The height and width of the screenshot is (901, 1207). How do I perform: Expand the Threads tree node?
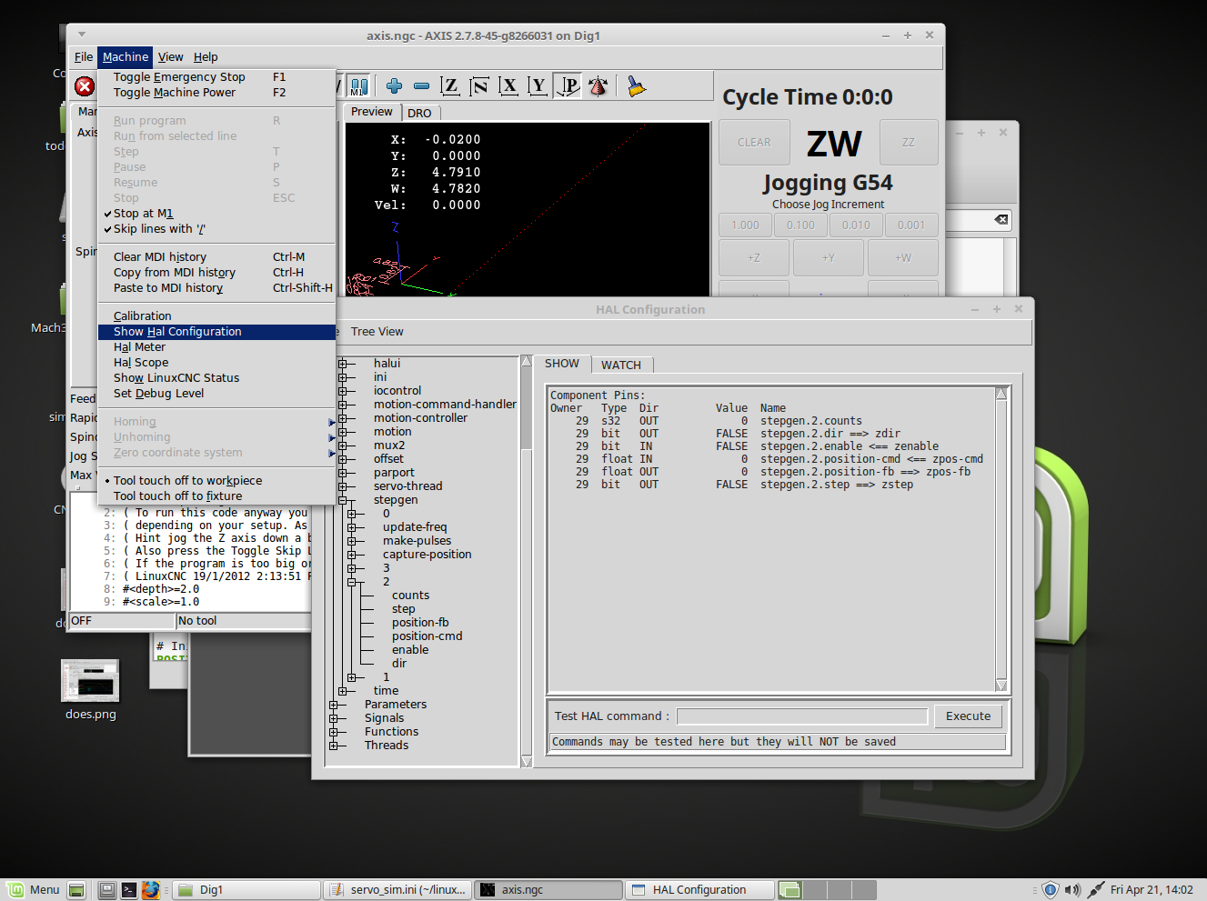[334, 746]
